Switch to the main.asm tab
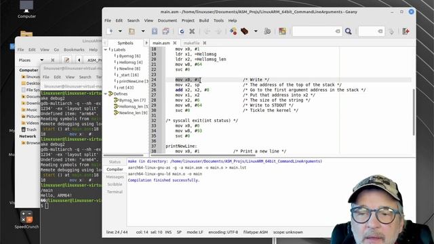Viewport: 434px width, 244px height. tap(161, 43)
